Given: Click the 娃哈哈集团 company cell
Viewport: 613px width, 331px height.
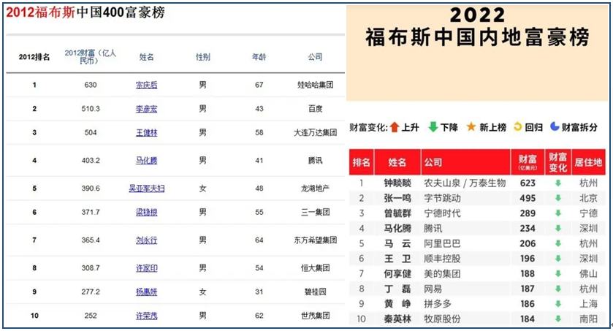Looking at the screenshot, I should pyautogui.click(x=315, y=85).
